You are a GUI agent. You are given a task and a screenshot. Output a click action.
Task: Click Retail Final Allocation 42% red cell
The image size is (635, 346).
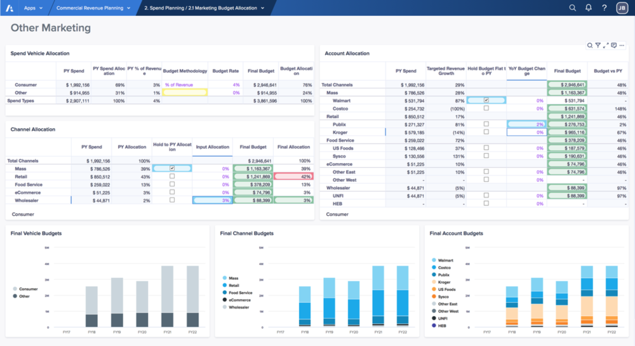click(293, 176)
